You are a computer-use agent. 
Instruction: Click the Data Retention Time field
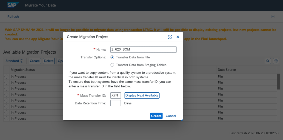coord(116,103)
